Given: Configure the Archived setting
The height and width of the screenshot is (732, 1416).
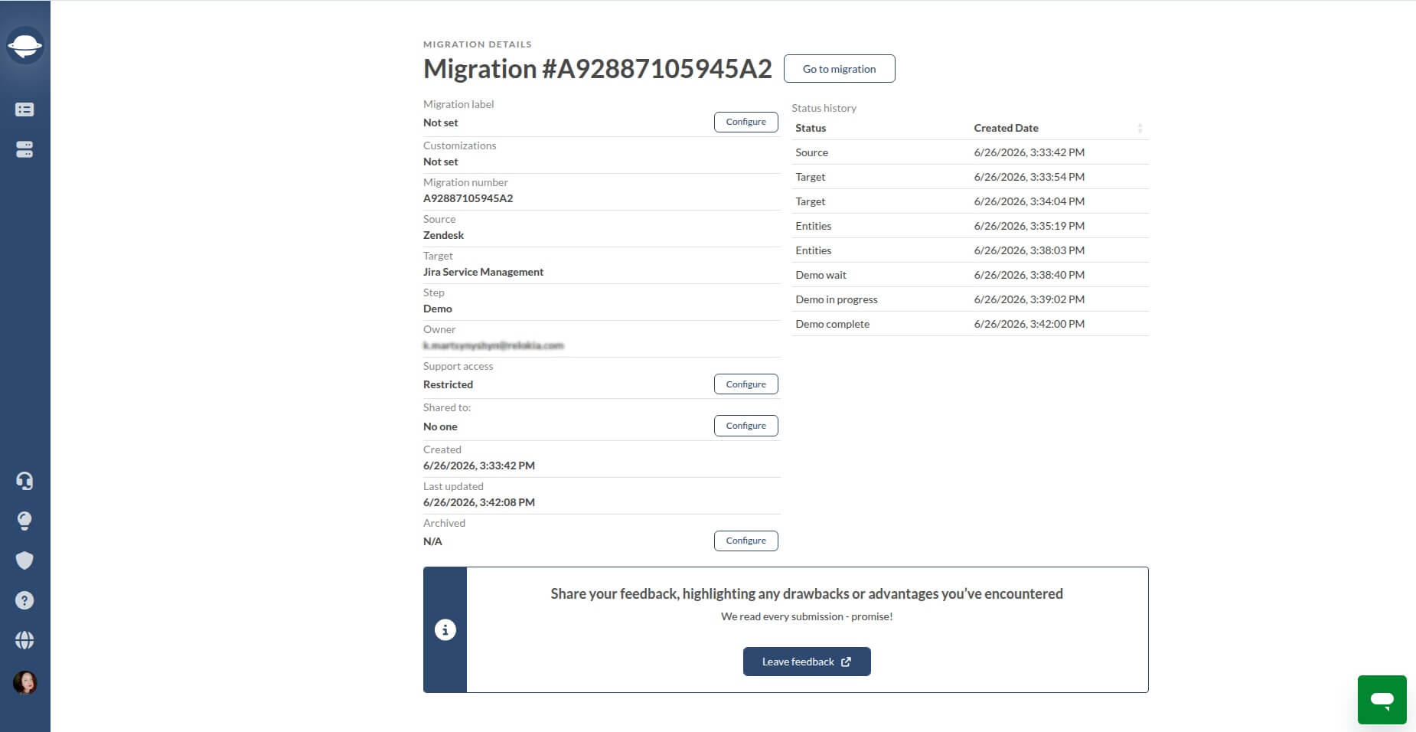Looking at the screenshot, I should 746,541.
